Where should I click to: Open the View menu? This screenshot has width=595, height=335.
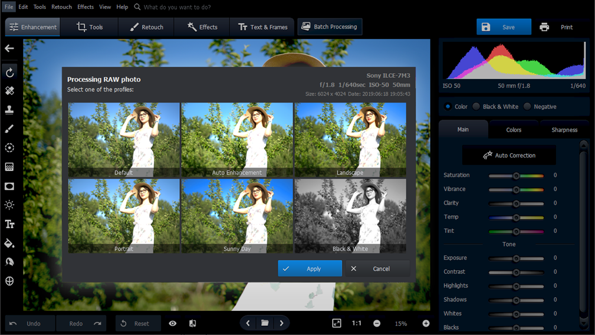[x=105, y=7]
